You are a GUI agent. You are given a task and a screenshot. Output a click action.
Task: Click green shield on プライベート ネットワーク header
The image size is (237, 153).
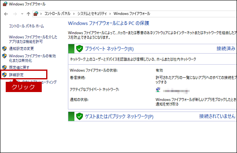[x=80, y=49]
